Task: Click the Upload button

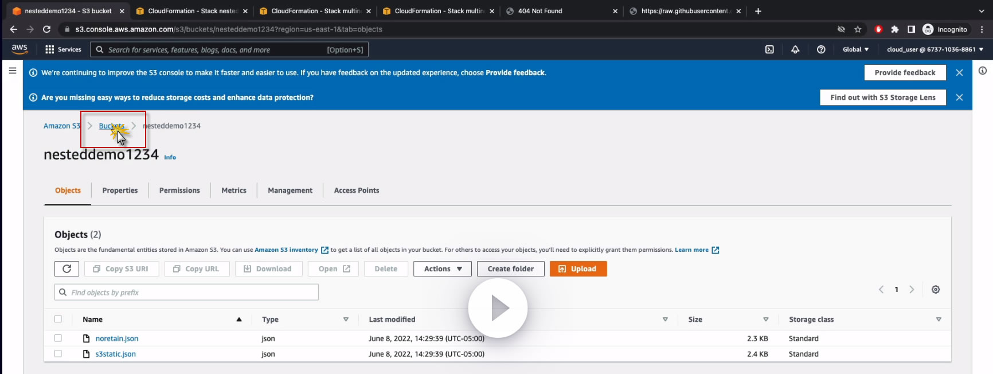Action: (x=578, y=268)
